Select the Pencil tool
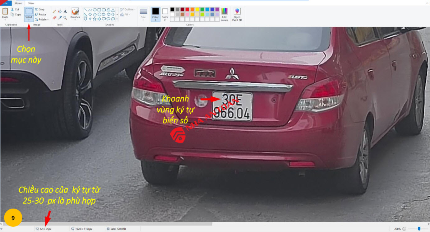Image resolution: width=430 pixels, height=232 pixels. (x=54, y=12)
